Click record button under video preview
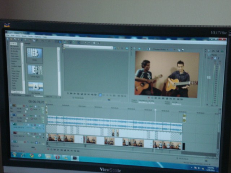 (149, 98)
